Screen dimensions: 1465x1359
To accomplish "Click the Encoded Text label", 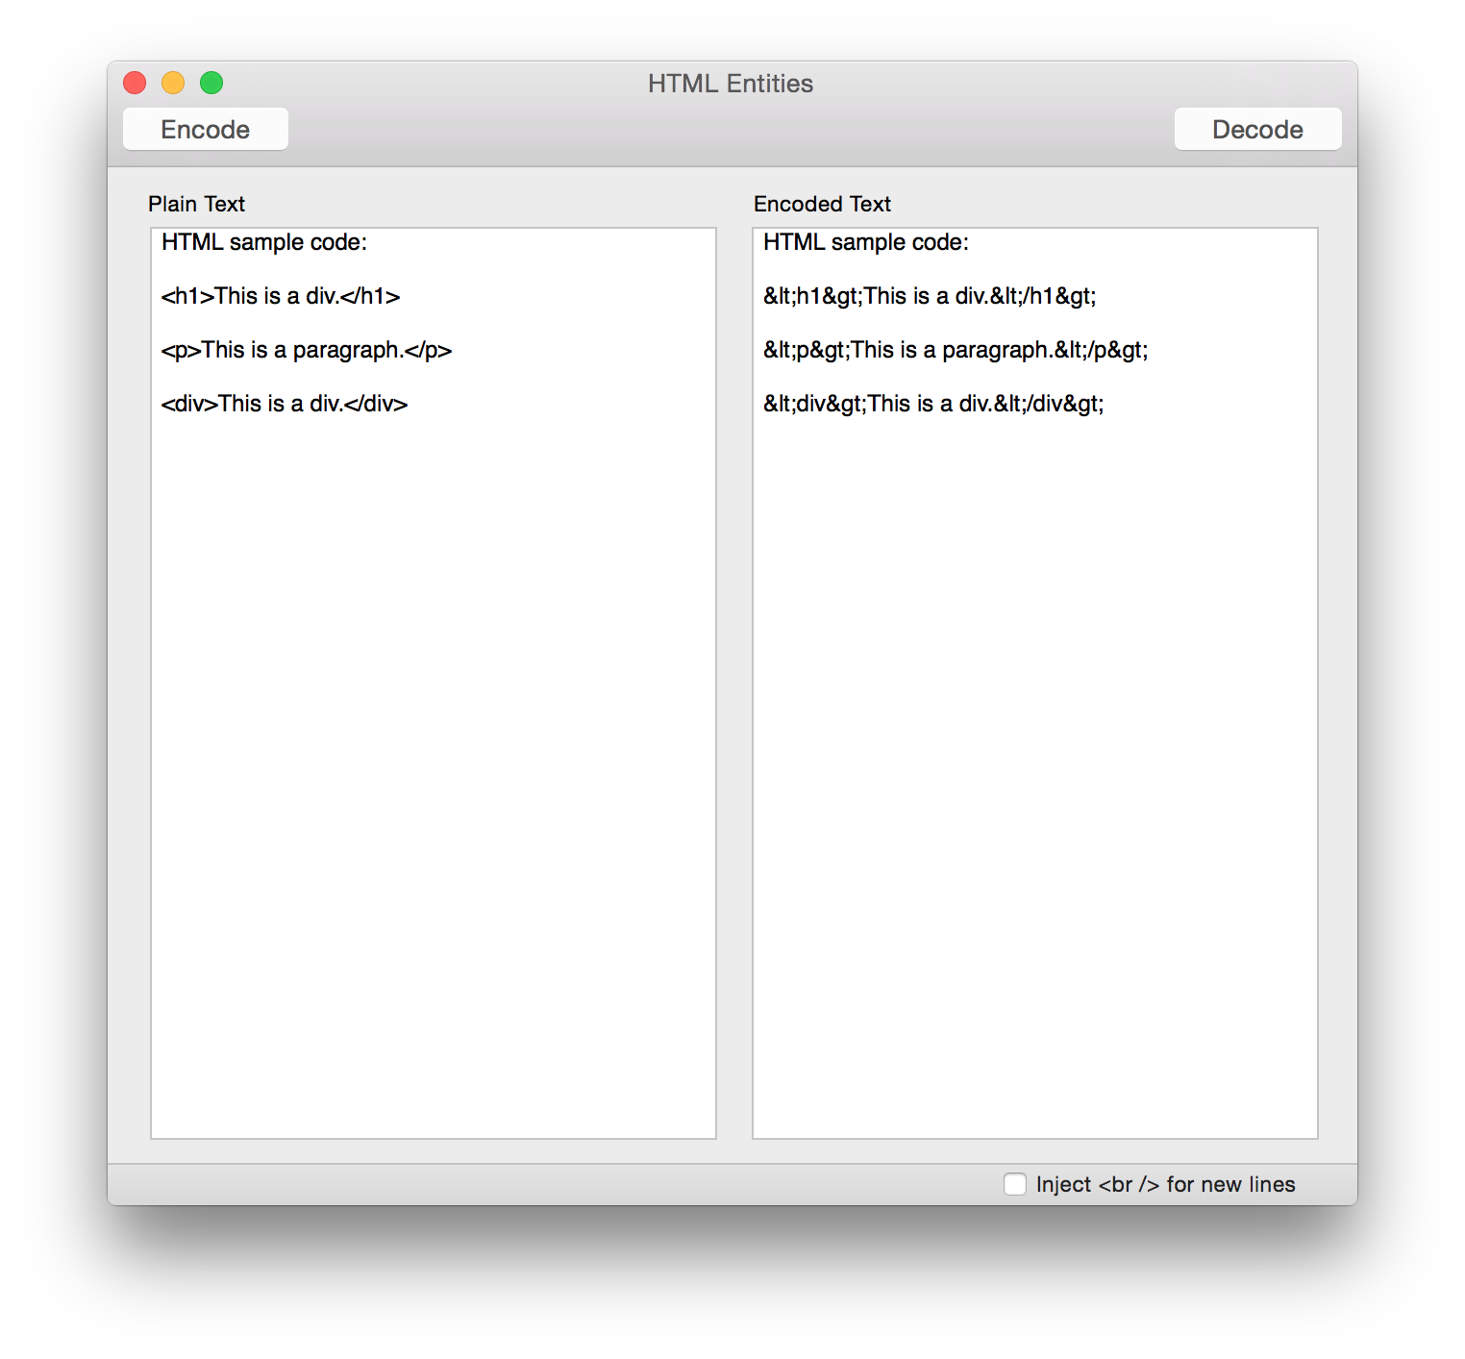I will point(822,204).
